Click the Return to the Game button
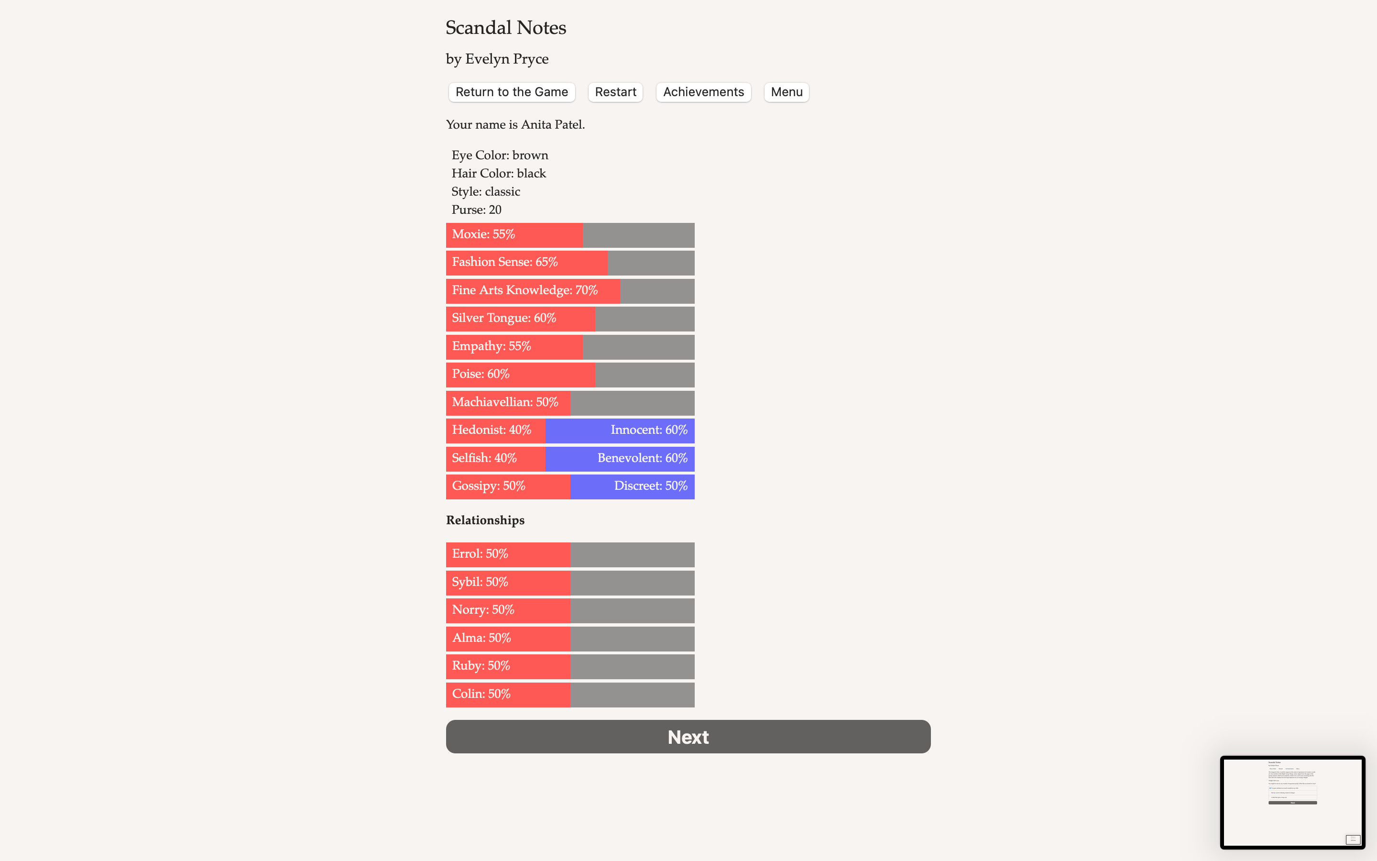Viewport: 1377px width, 861px height. tap(511, 92)
